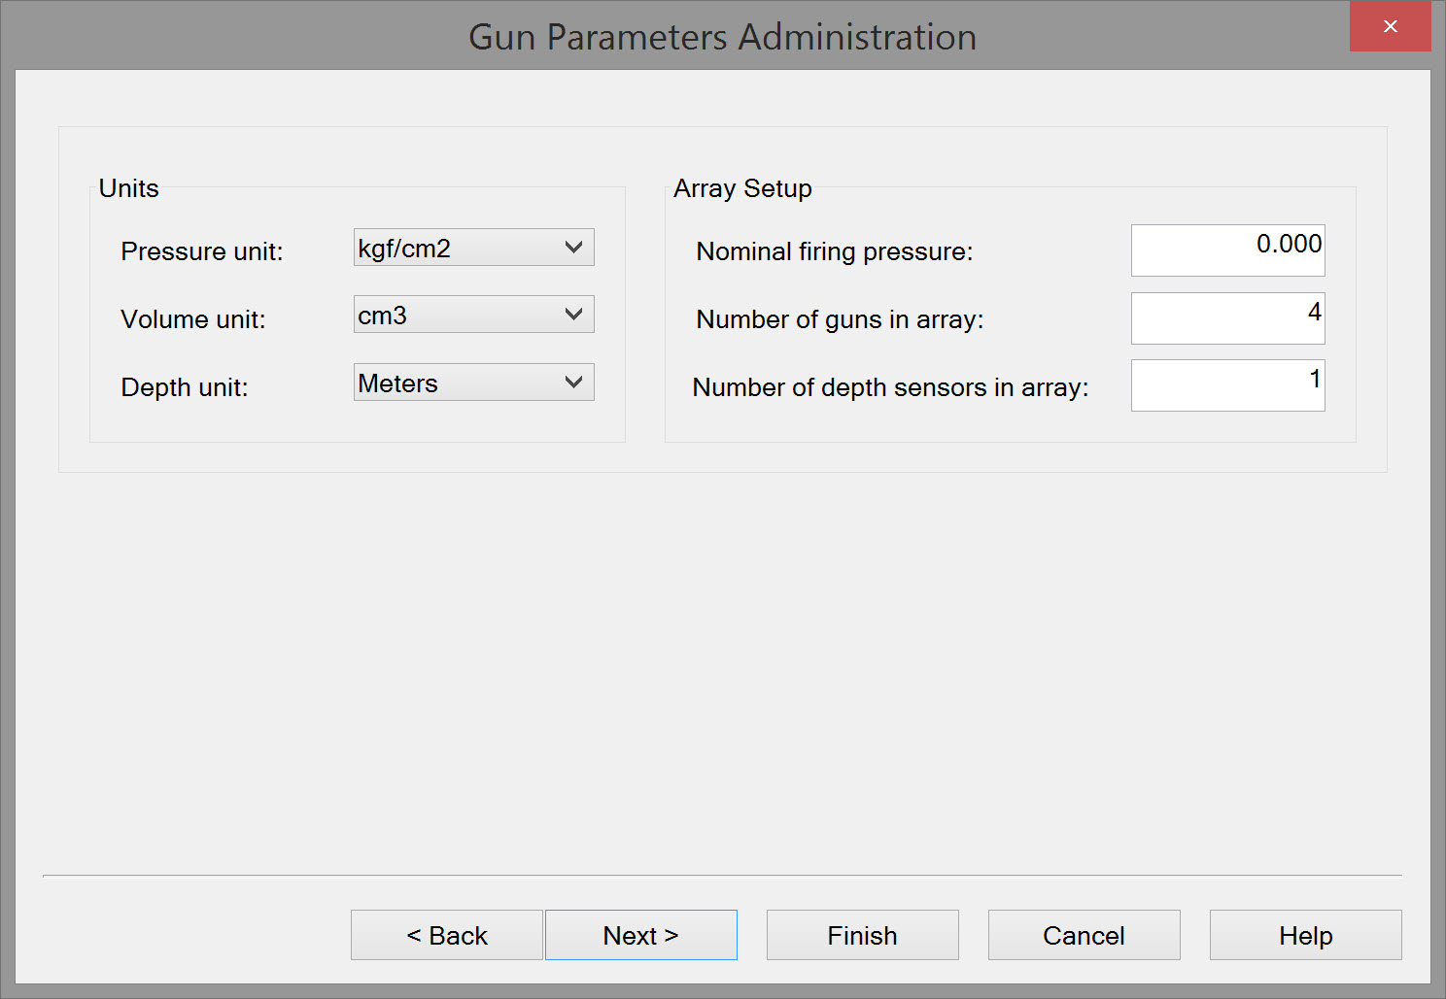This screenshot has height=999, width=1446.
Task: Select the Number of depth sensors field
Action: 1227,385
